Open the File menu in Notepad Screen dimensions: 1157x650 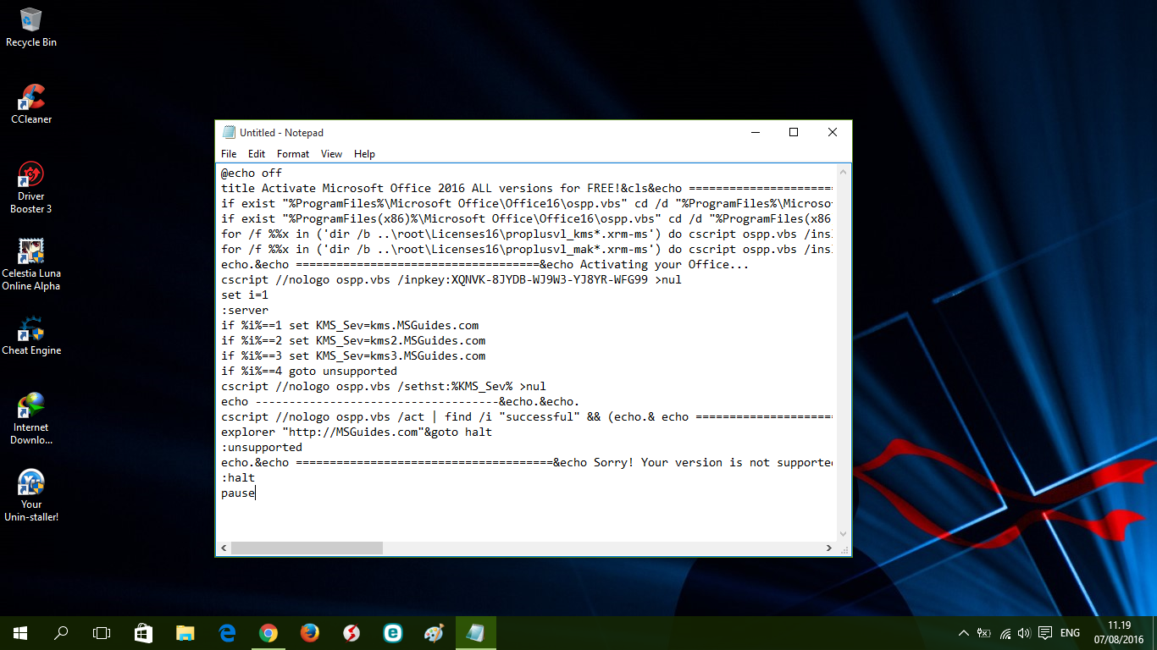(x=229, y=154)
